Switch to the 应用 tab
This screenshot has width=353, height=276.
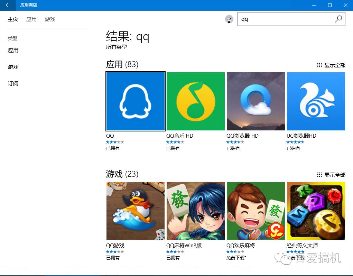[31, 19]
